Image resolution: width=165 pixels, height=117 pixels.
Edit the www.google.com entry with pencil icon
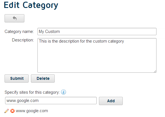click(7, 111)
